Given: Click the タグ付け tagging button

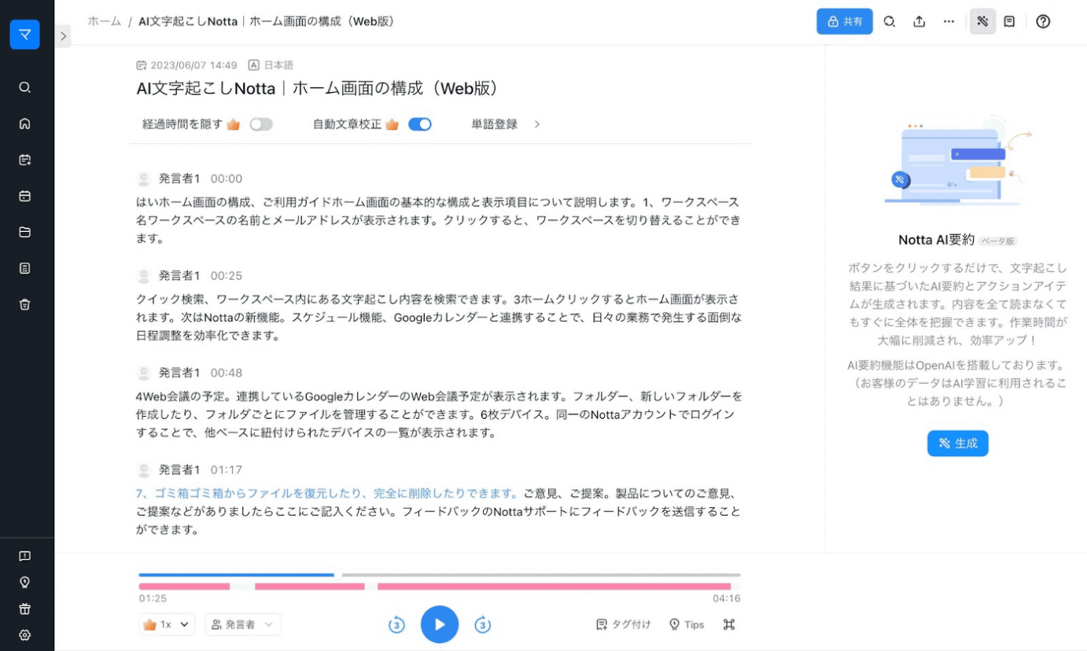Looking at the screenshot, I should pos(624,624).
